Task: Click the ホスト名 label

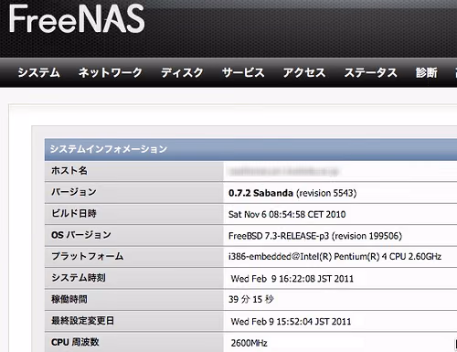Action: click(x=69, y=171)
